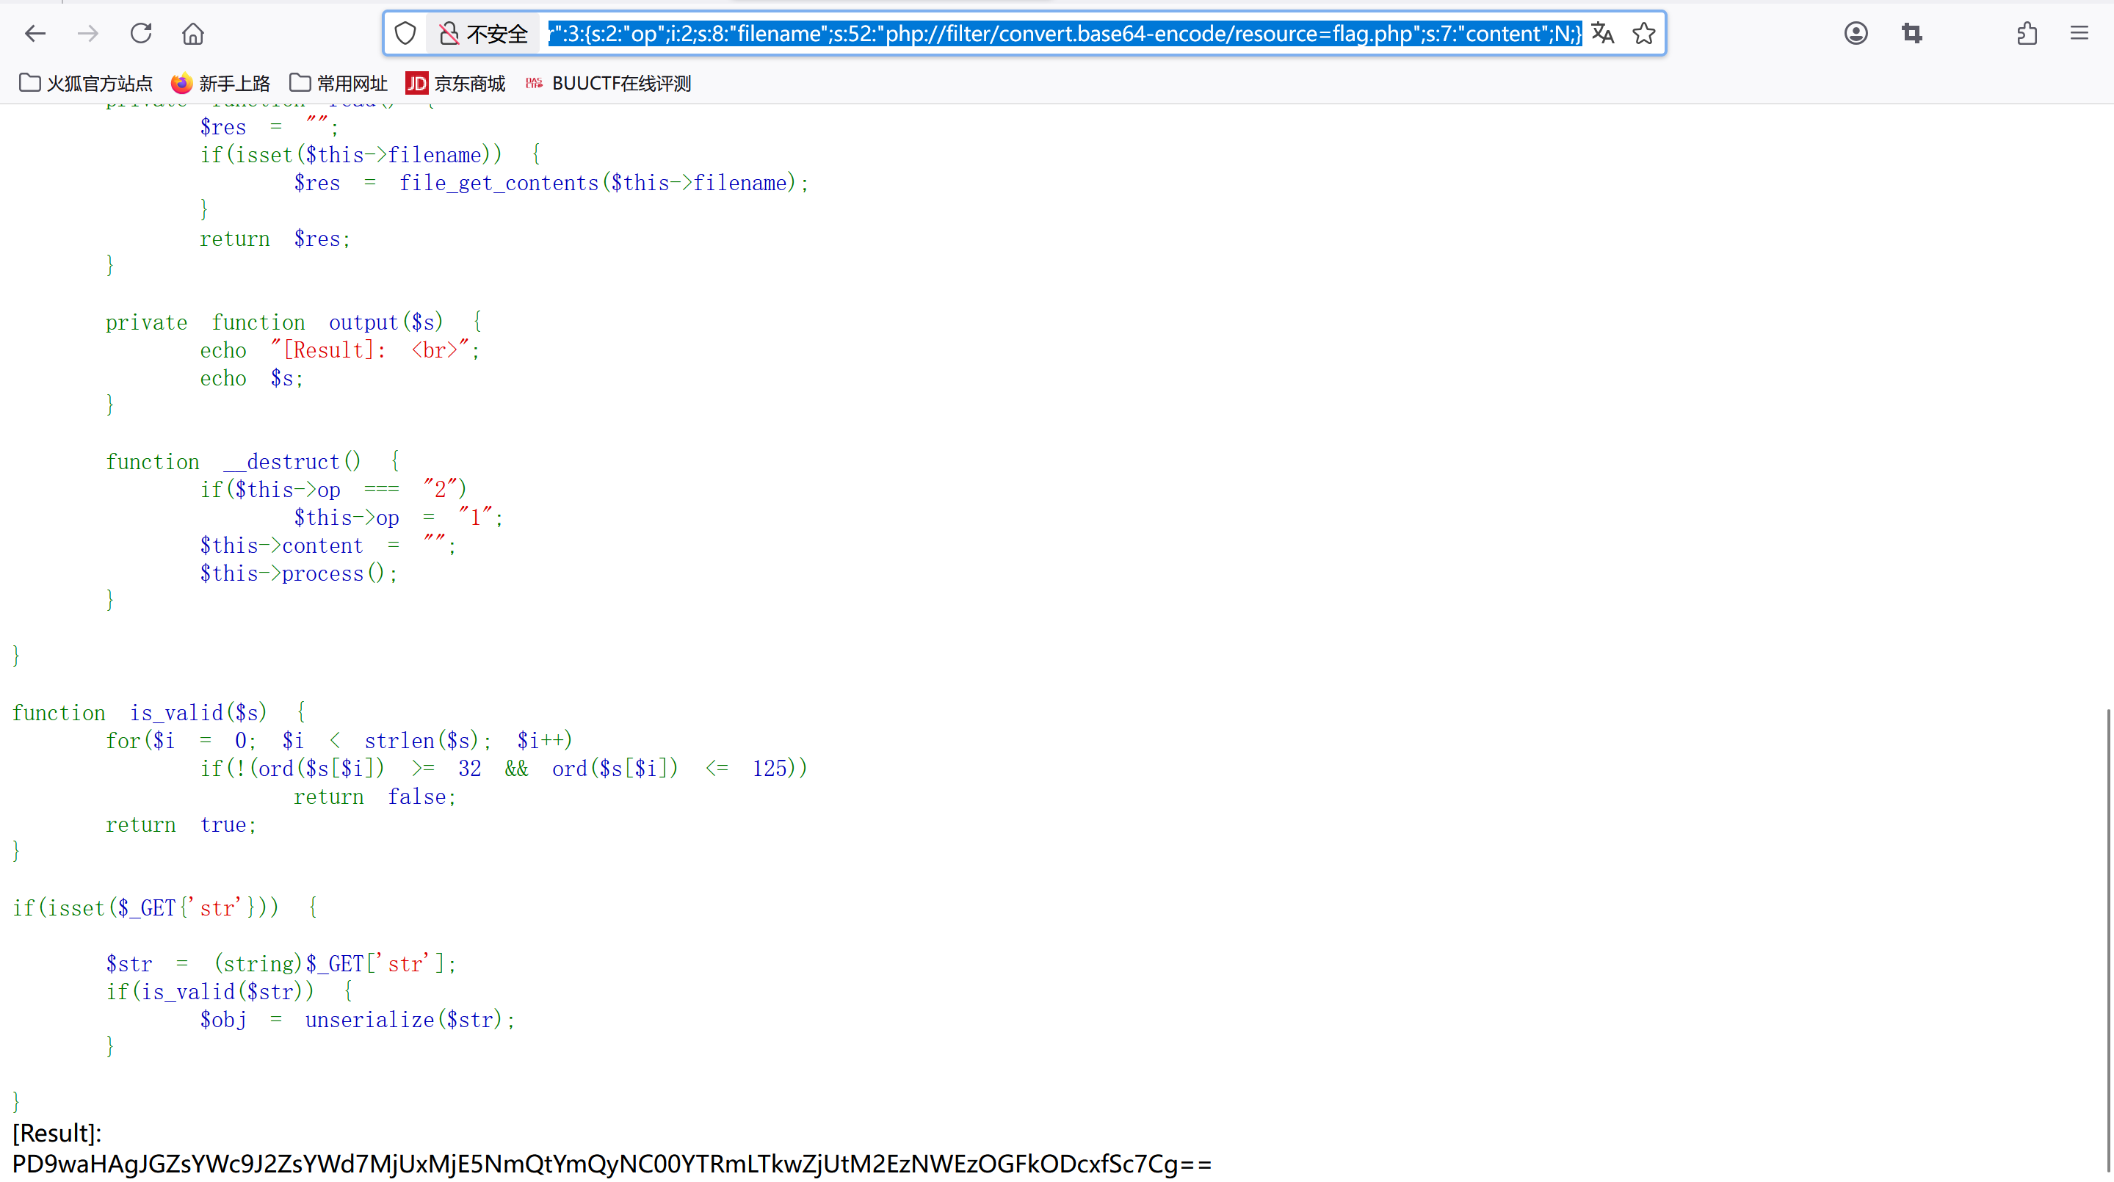Image resolution: width=2114 pixels, height=1182 pixels.
Task: Open the Firefox account menu
Action: point(1856,34)
